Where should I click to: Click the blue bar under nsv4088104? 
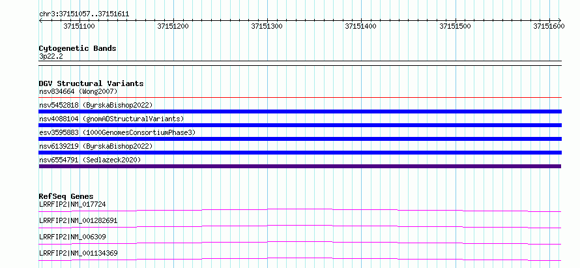pos(300,125)
